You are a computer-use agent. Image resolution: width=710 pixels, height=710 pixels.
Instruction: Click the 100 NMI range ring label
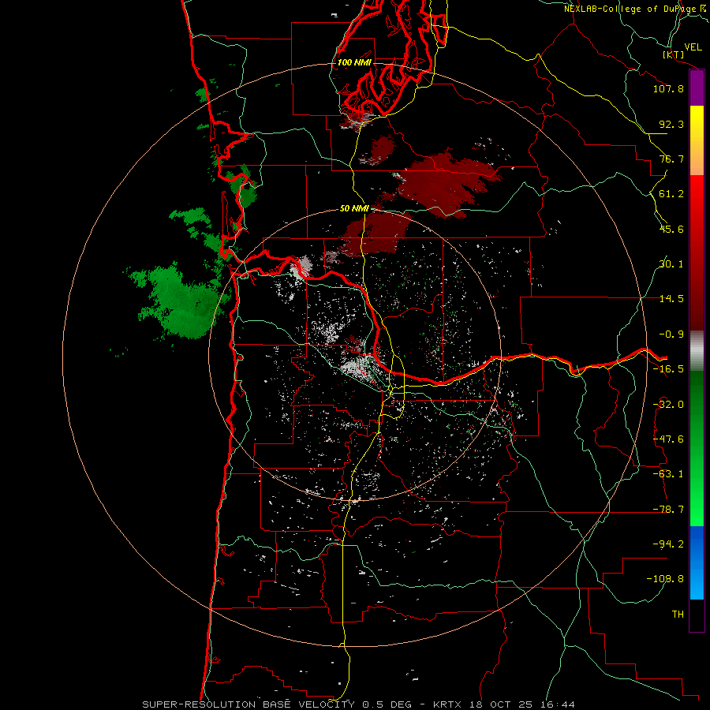click(354, 62)
